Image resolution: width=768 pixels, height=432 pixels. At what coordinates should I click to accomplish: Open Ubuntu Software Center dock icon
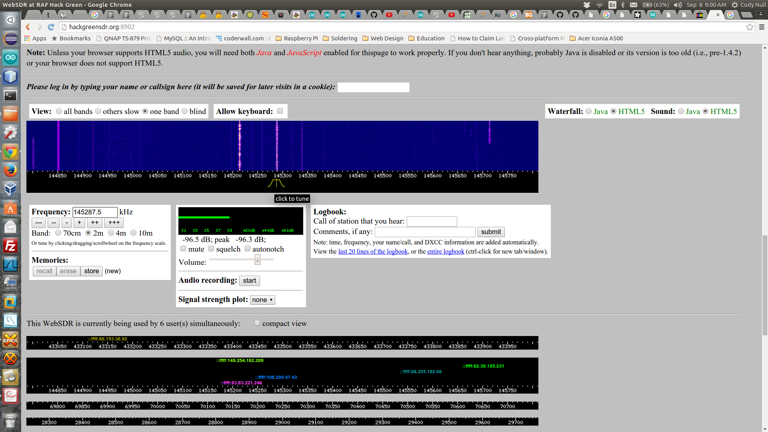[x=10, y=208]
